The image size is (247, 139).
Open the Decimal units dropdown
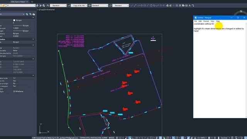225,138
